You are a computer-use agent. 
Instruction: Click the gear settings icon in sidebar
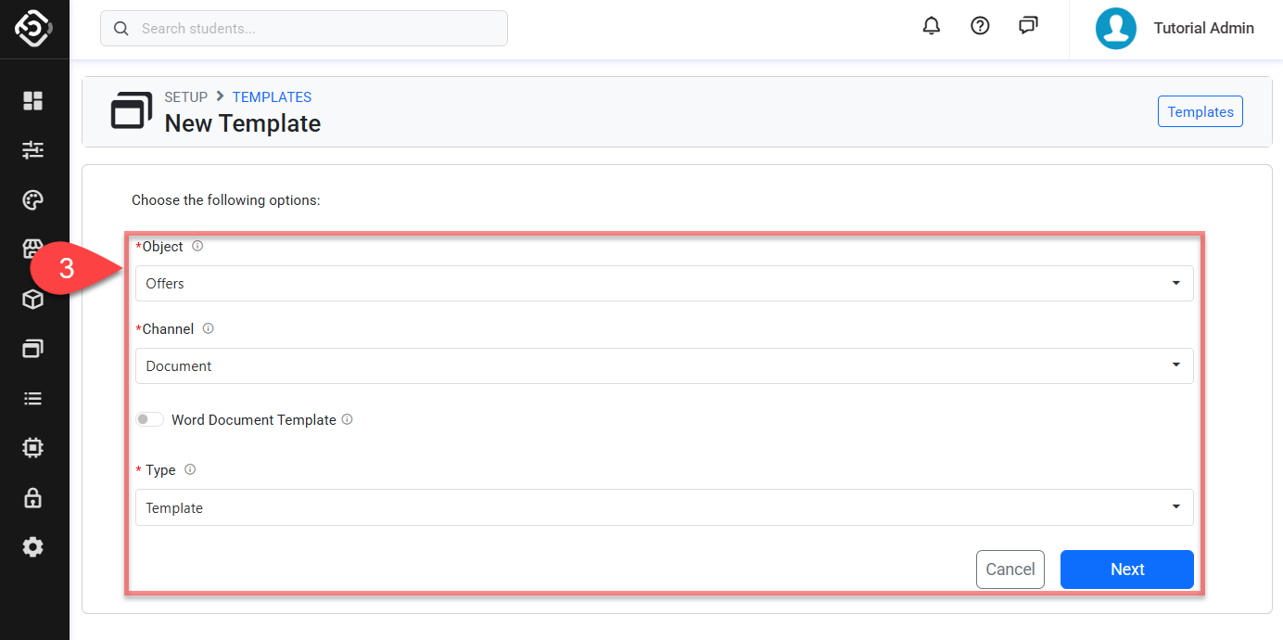33,547
